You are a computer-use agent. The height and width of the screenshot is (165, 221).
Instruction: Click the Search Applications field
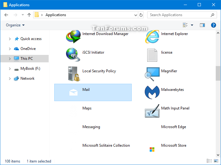click(182, 15)
